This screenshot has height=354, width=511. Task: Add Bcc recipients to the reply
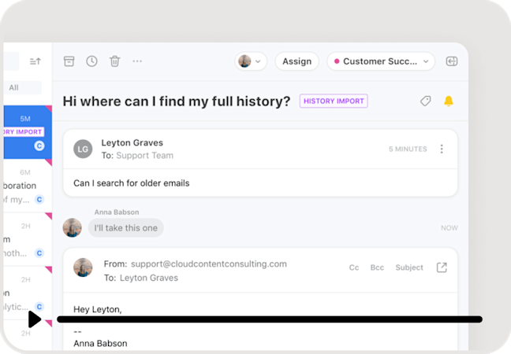377,267
